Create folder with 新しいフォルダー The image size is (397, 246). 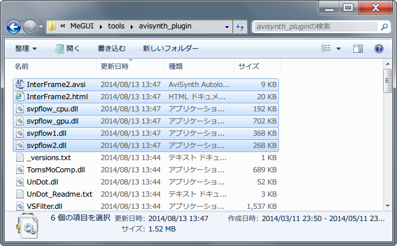tap(171, 48)
